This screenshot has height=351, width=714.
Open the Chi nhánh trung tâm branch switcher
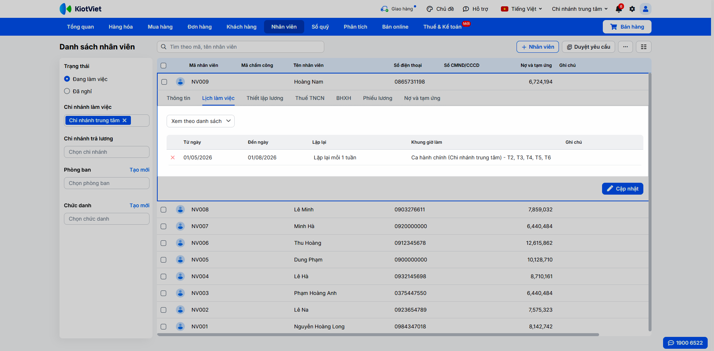click(580, 9)
